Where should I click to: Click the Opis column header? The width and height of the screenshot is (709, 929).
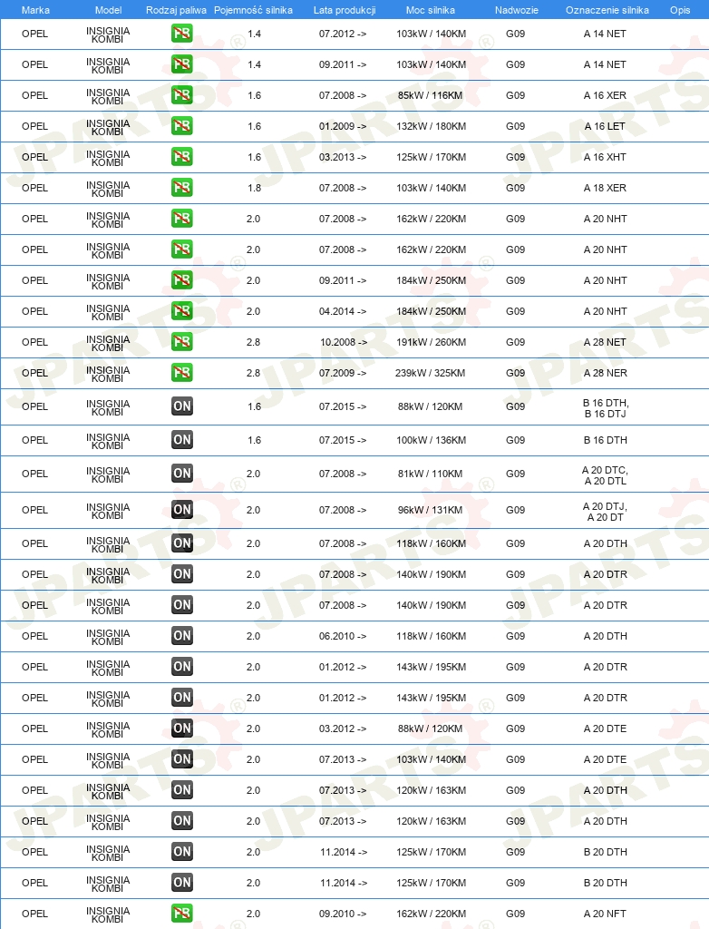pyautogui.click(x=680, y=10)
